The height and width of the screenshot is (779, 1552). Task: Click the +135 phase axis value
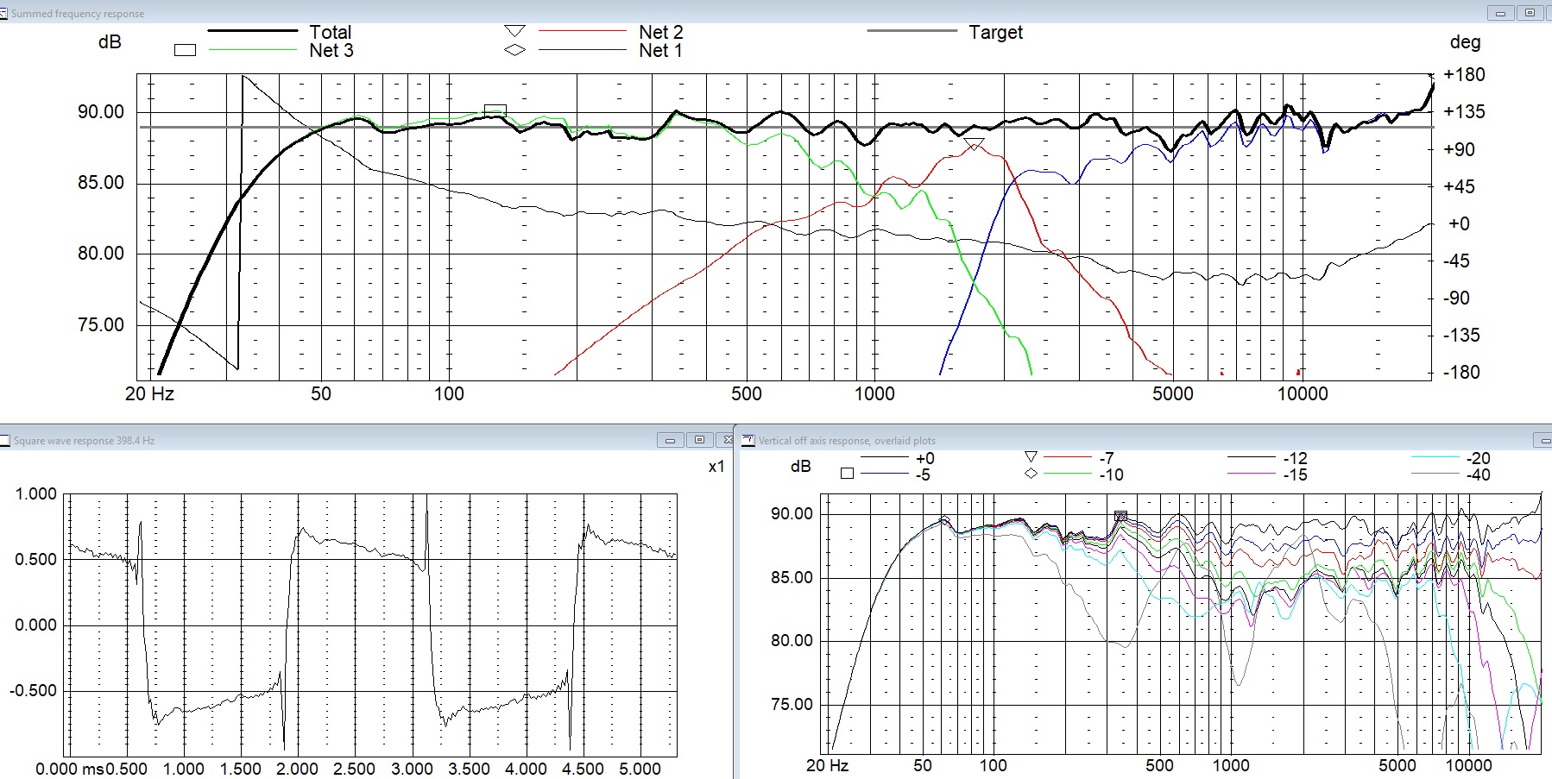tap(1464, 111)
